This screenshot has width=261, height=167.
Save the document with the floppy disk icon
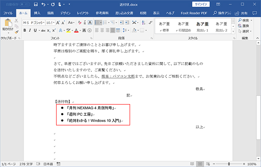(36, 4)
